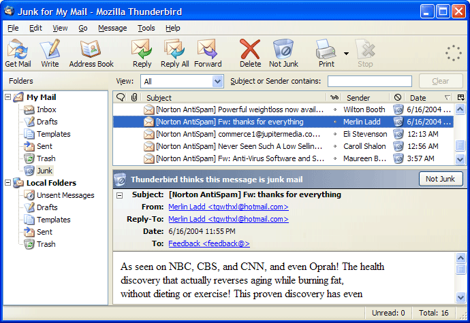Screen dimensions: 470x323
Task: Open the Message menu
Action: point(112,28)
